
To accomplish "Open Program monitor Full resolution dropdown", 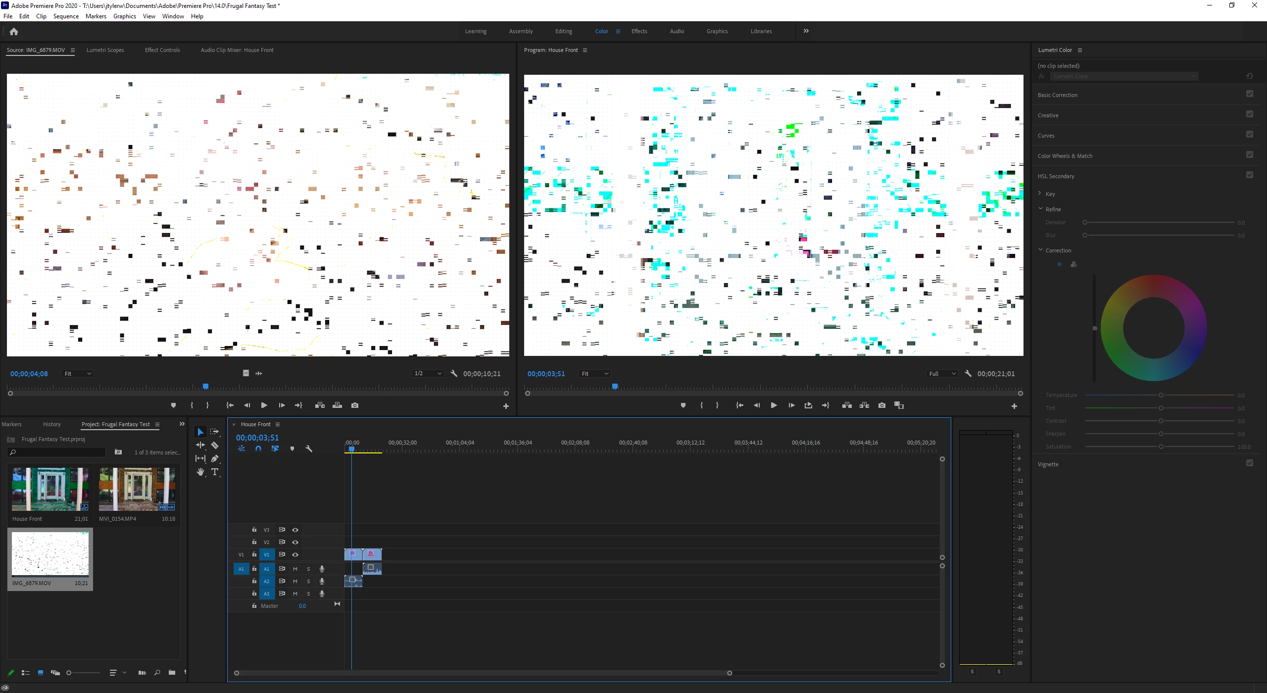I will point(942,374).
